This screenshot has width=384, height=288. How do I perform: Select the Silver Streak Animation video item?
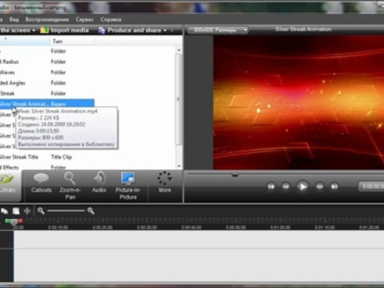pyautogui.click(x=47, y=104)
